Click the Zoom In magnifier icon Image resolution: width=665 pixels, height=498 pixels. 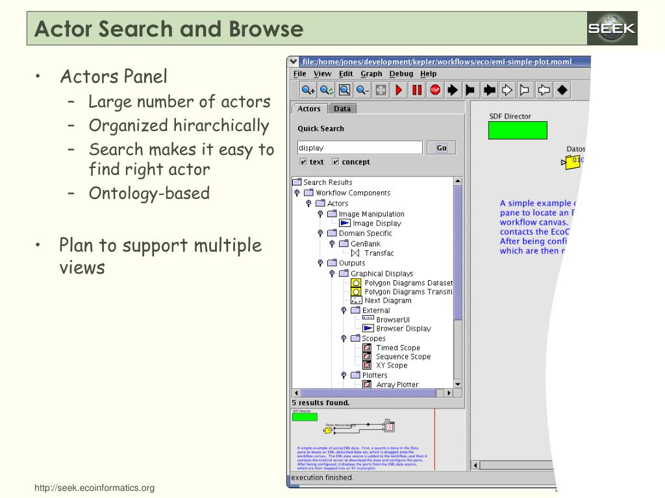click(308, 89)
